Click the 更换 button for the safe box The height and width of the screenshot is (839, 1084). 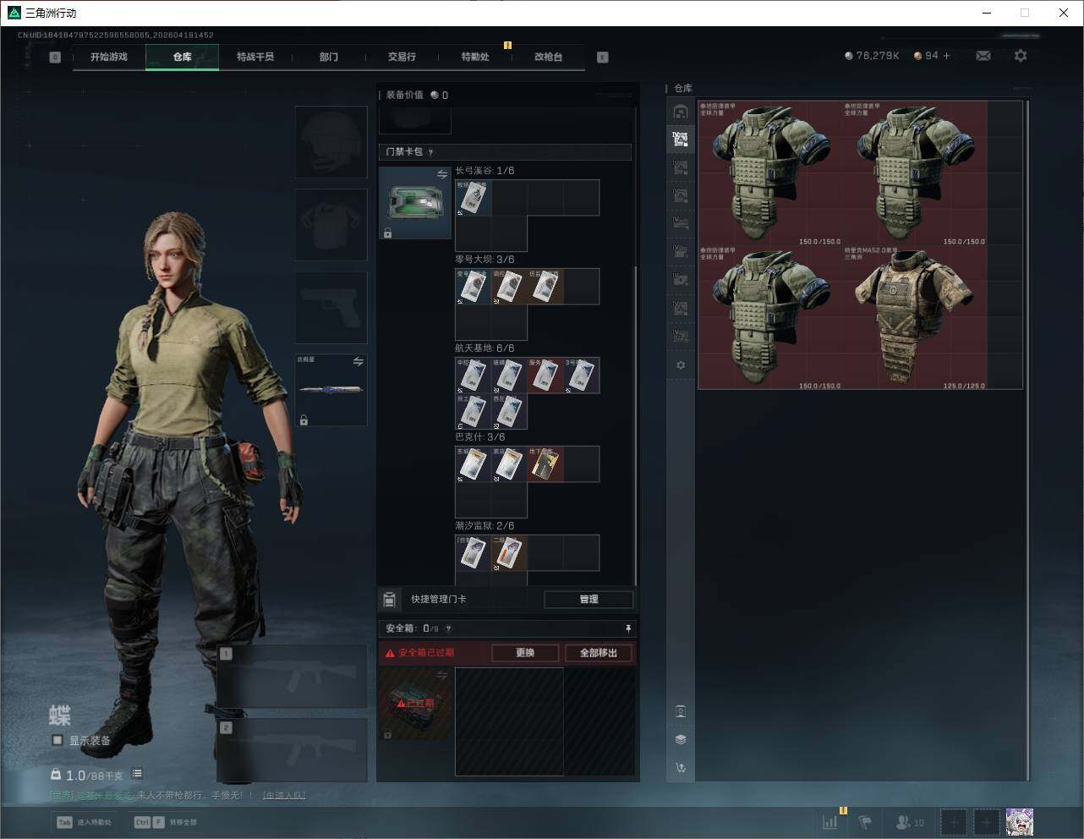pyautogui.click(x=525, y=653)
